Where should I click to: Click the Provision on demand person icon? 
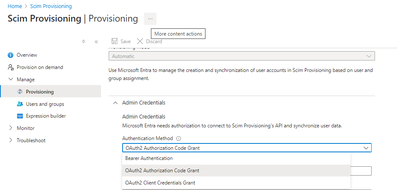[11, 67]
